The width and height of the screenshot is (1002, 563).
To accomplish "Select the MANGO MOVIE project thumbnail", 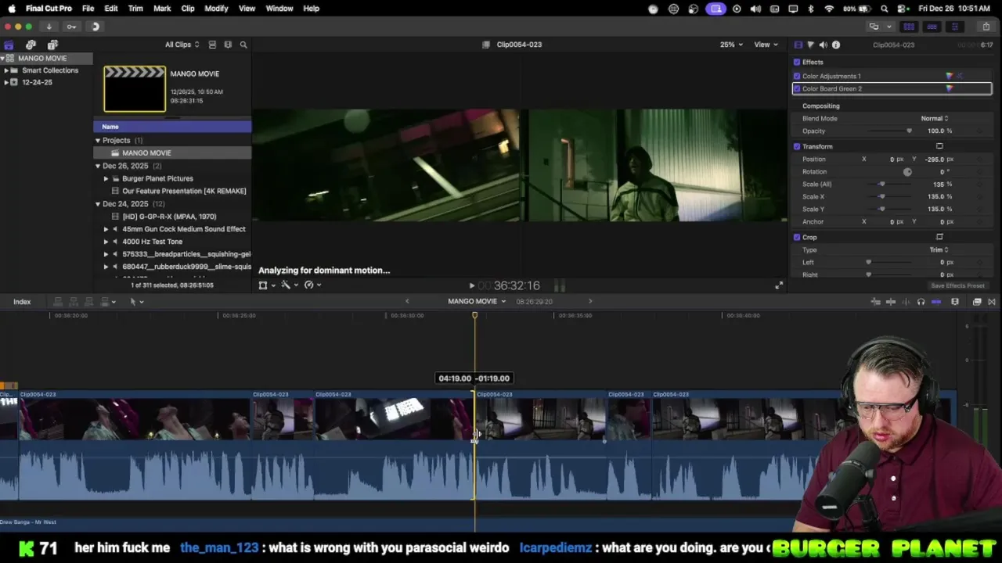I will [x=135, y=89].
